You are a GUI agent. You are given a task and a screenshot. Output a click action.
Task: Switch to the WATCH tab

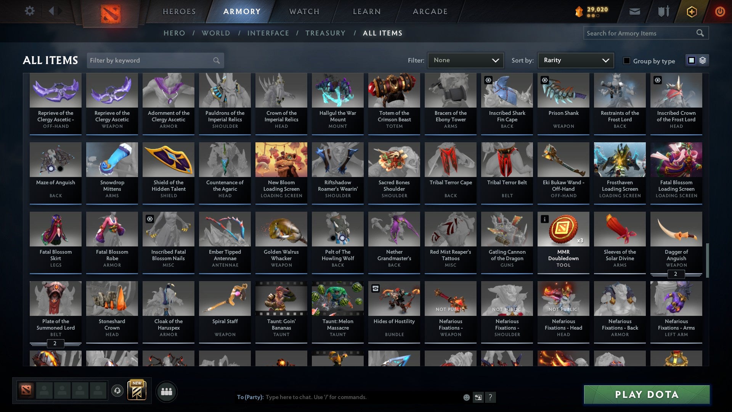304,11
